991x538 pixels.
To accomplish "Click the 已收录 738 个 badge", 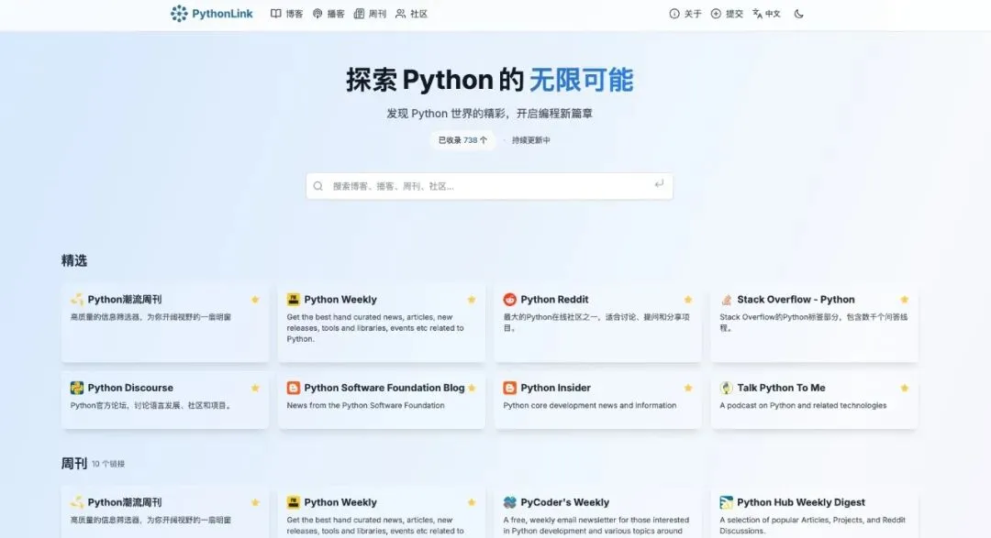I will [x=462, y=140].
